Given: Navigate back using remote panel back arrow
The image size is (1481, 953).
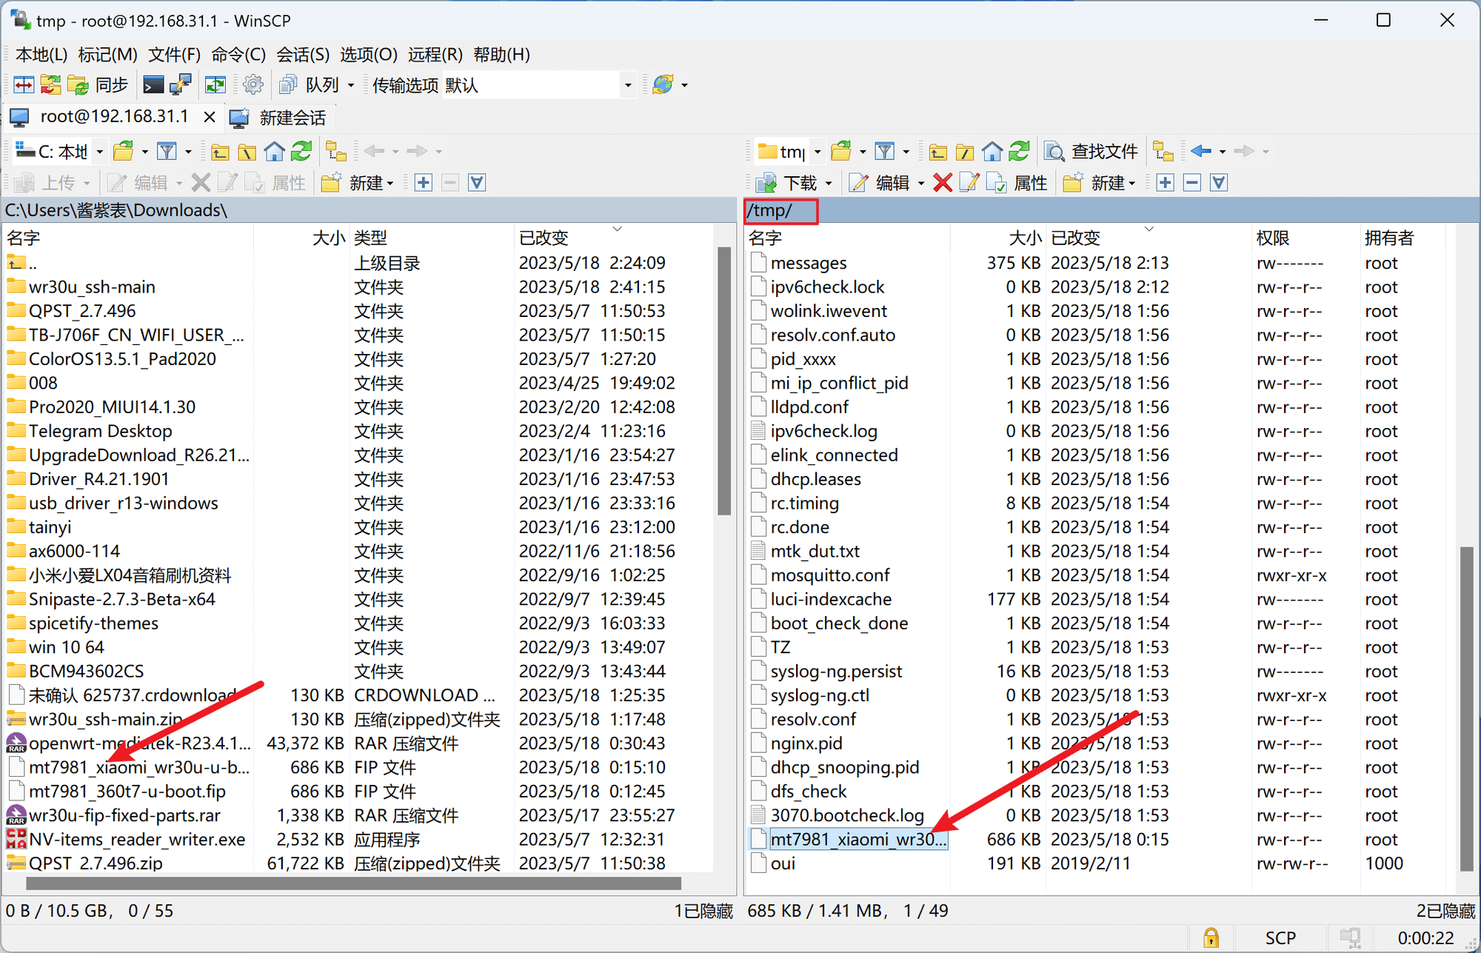Looking at the screenshot, I should (1202, 151).
